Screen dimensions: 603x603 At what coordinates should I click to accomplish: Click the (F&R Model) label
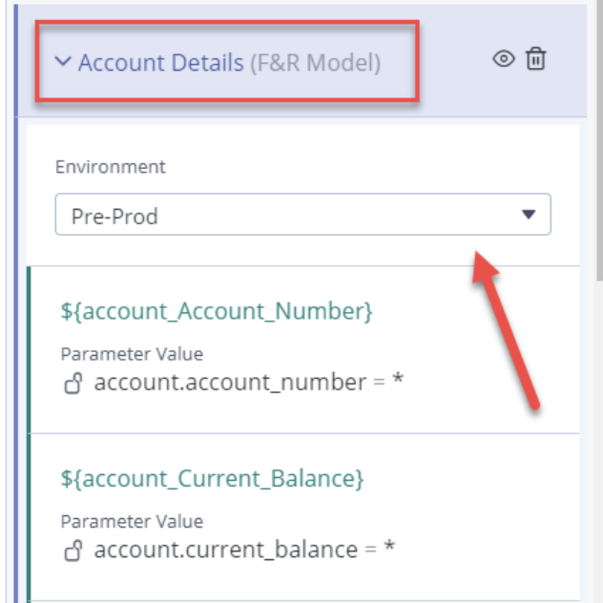point(316,63)
